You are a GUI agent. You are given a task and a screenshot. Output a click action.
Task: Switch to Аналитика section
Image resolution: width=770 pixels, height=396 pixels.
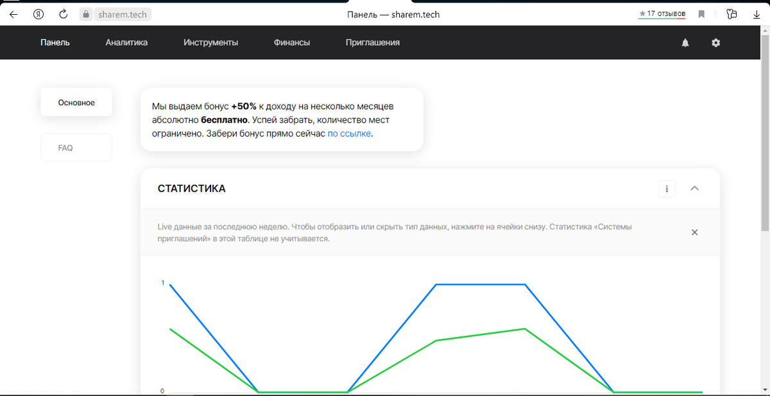click(126, 42)
